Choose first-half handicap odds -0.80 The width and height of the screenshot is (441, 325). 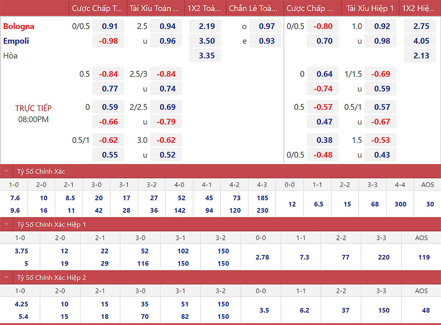click(323, 26)
